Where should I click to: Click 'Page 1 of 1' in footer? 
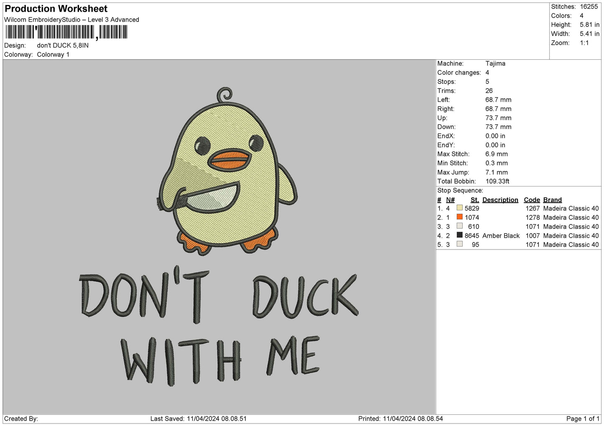pos(583,418)
